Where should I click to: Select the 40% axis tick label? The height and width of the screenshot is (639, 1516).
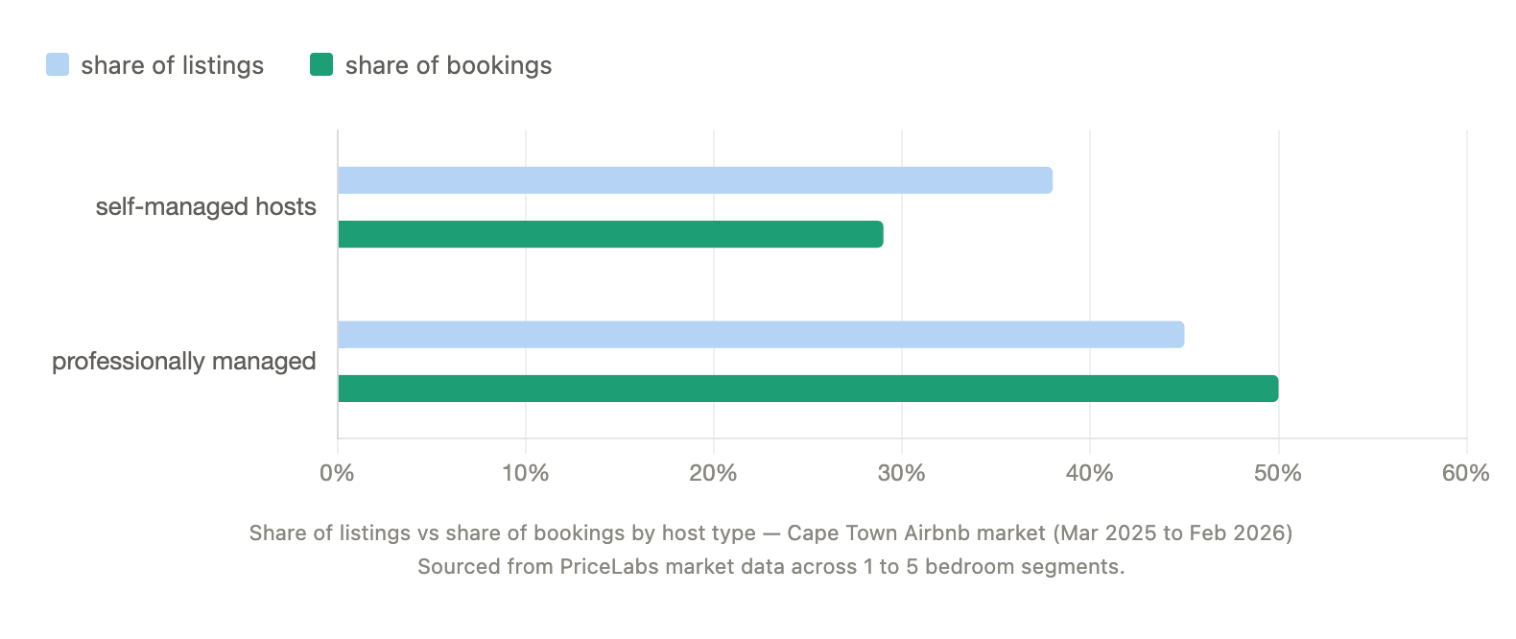click(1090, 473)
